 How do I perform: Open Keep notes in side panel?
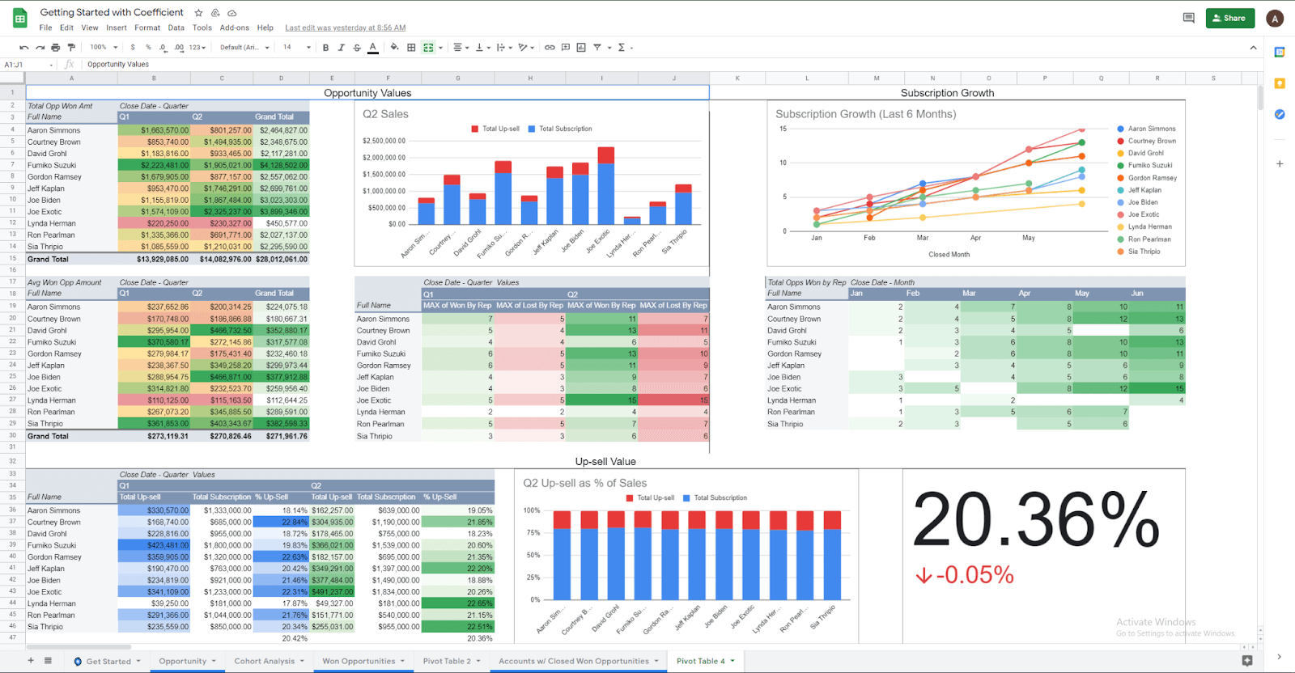tap(1280, 83)
